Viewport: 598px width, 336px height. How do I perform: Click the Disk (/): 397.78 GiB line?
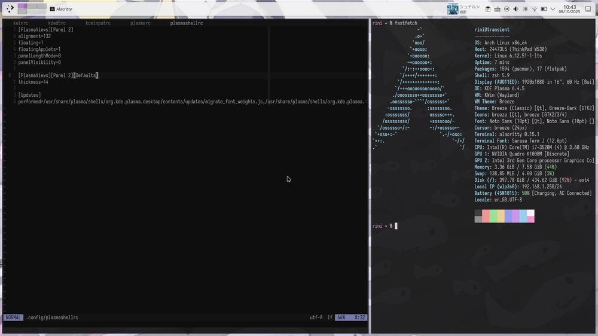(x=532, y=180)
